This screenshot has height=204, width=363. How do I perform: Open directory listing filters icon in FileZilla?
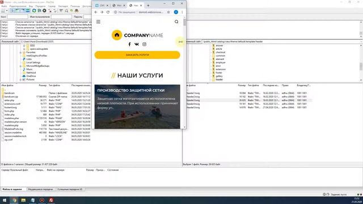click(x=61, y=11)
